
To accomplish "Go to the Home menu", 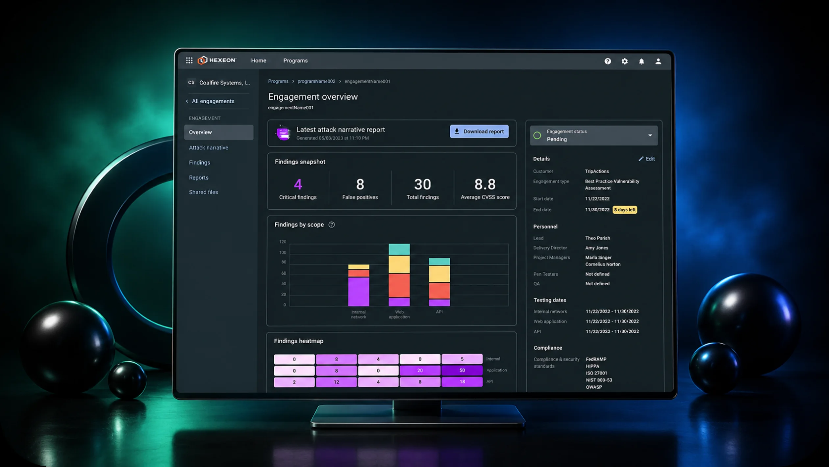I will pyautogui.click(x=259, y=61).
